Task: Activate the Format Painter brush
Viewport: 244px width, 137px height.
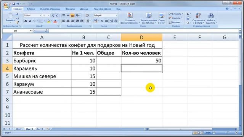Action: click(17, 22)
